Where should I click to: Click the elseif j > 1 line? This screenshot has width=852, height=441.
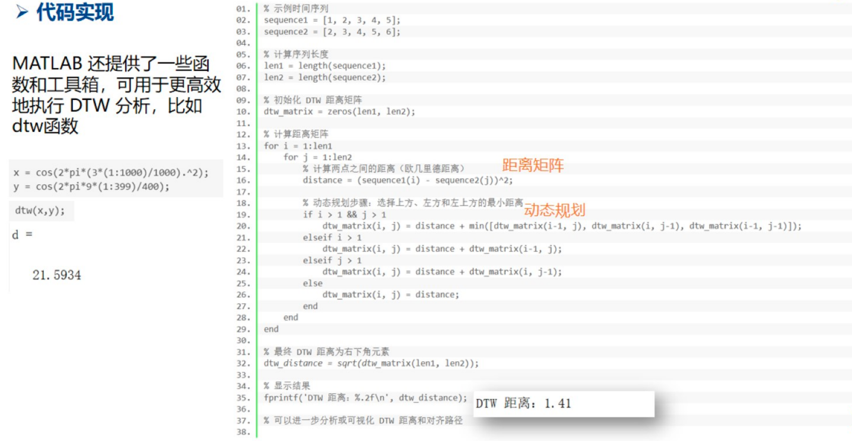[332, 260]
